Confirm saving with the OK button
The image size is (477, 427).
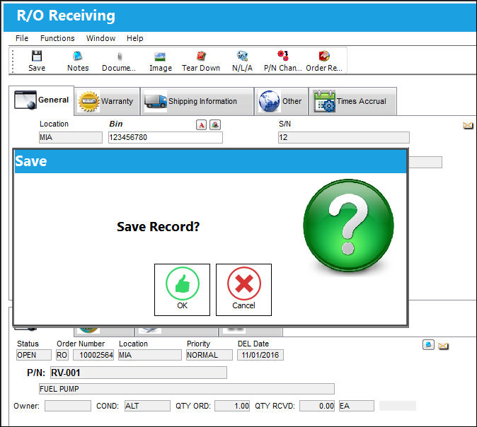click(x=182, y=290)
